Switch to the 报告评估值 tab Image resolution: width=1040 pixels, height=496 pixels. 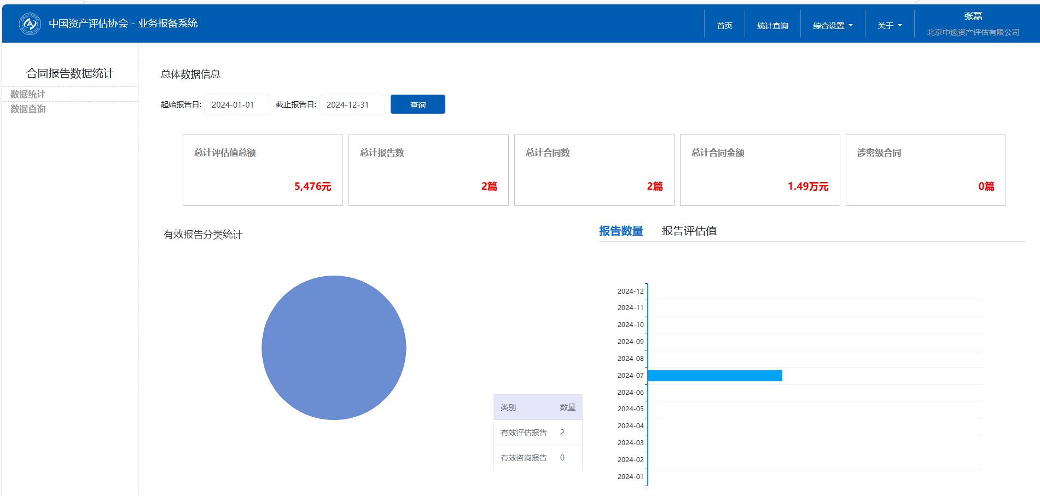click(689, 231)
